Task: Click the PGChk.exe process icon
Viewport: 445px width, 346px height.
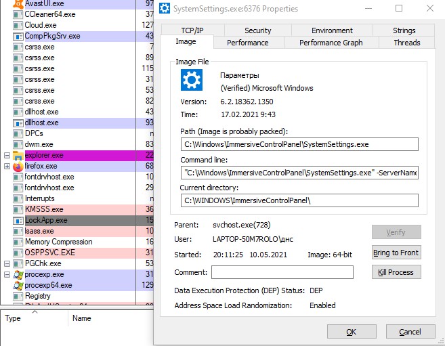Action: (18, 264)
